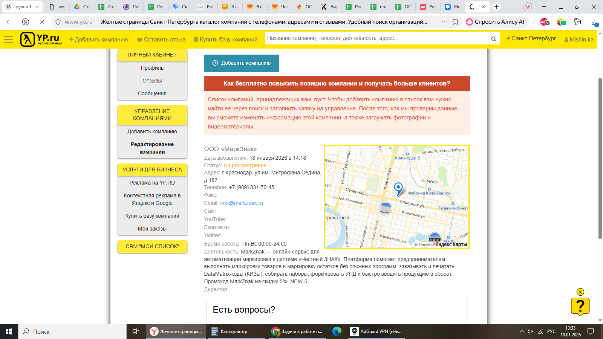Open Task View on taskbar
603x339 pixels.
coord(136,331)
